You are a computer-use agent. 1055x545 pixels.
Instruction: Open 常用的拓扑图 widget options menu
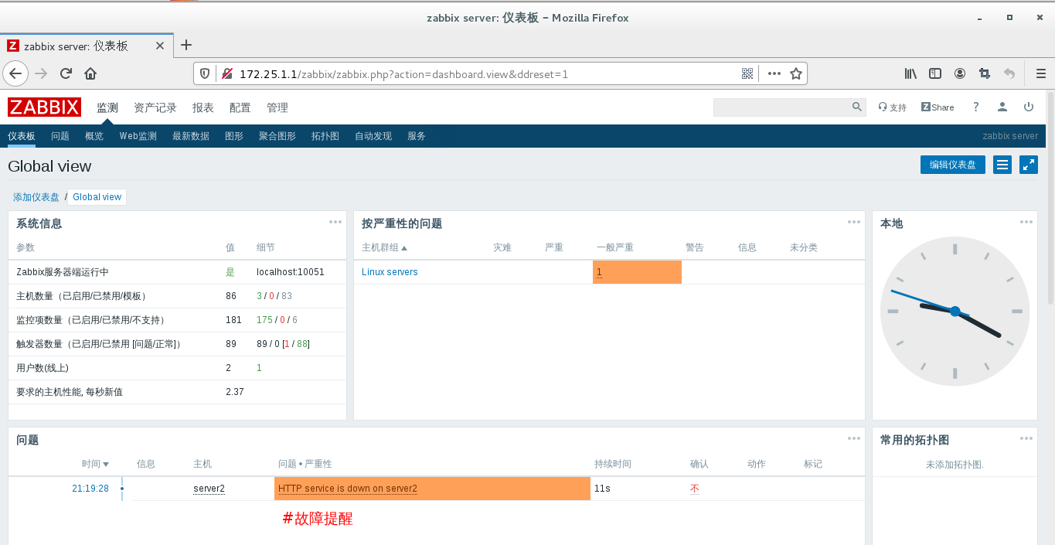click(1026, 438)
